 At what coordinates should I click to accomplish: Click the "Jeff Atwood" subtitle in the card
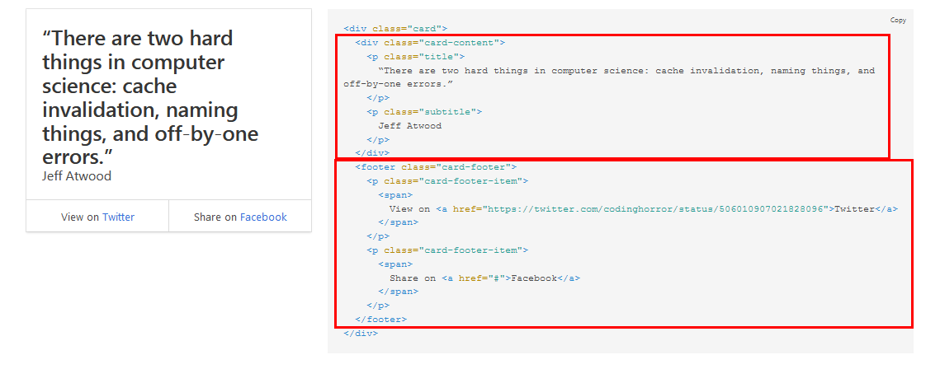tap(77, 175)
